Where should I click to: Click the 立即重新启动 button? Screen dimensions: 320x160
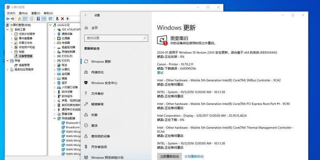click(x=169, y=156)
